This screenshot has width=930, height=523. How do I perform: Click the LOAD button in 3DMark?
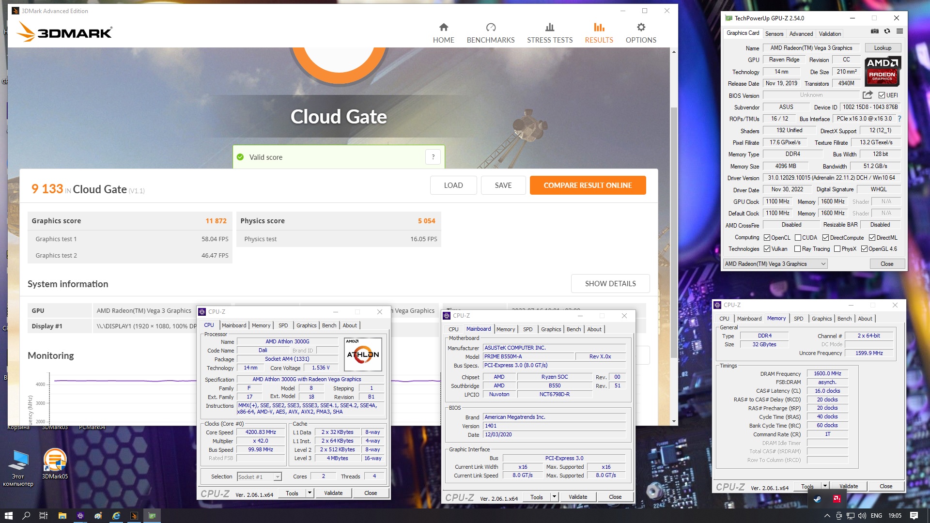453,185
